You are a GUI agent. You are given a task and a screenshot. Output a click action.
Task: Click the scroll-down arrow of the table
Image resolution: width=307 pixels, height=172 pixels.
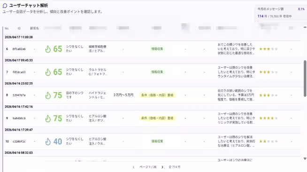tap(305, 159)
